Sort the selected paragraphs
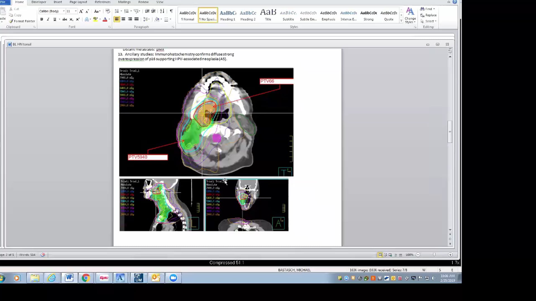Screen dimensions: 536x301 [x=162, y=11]
